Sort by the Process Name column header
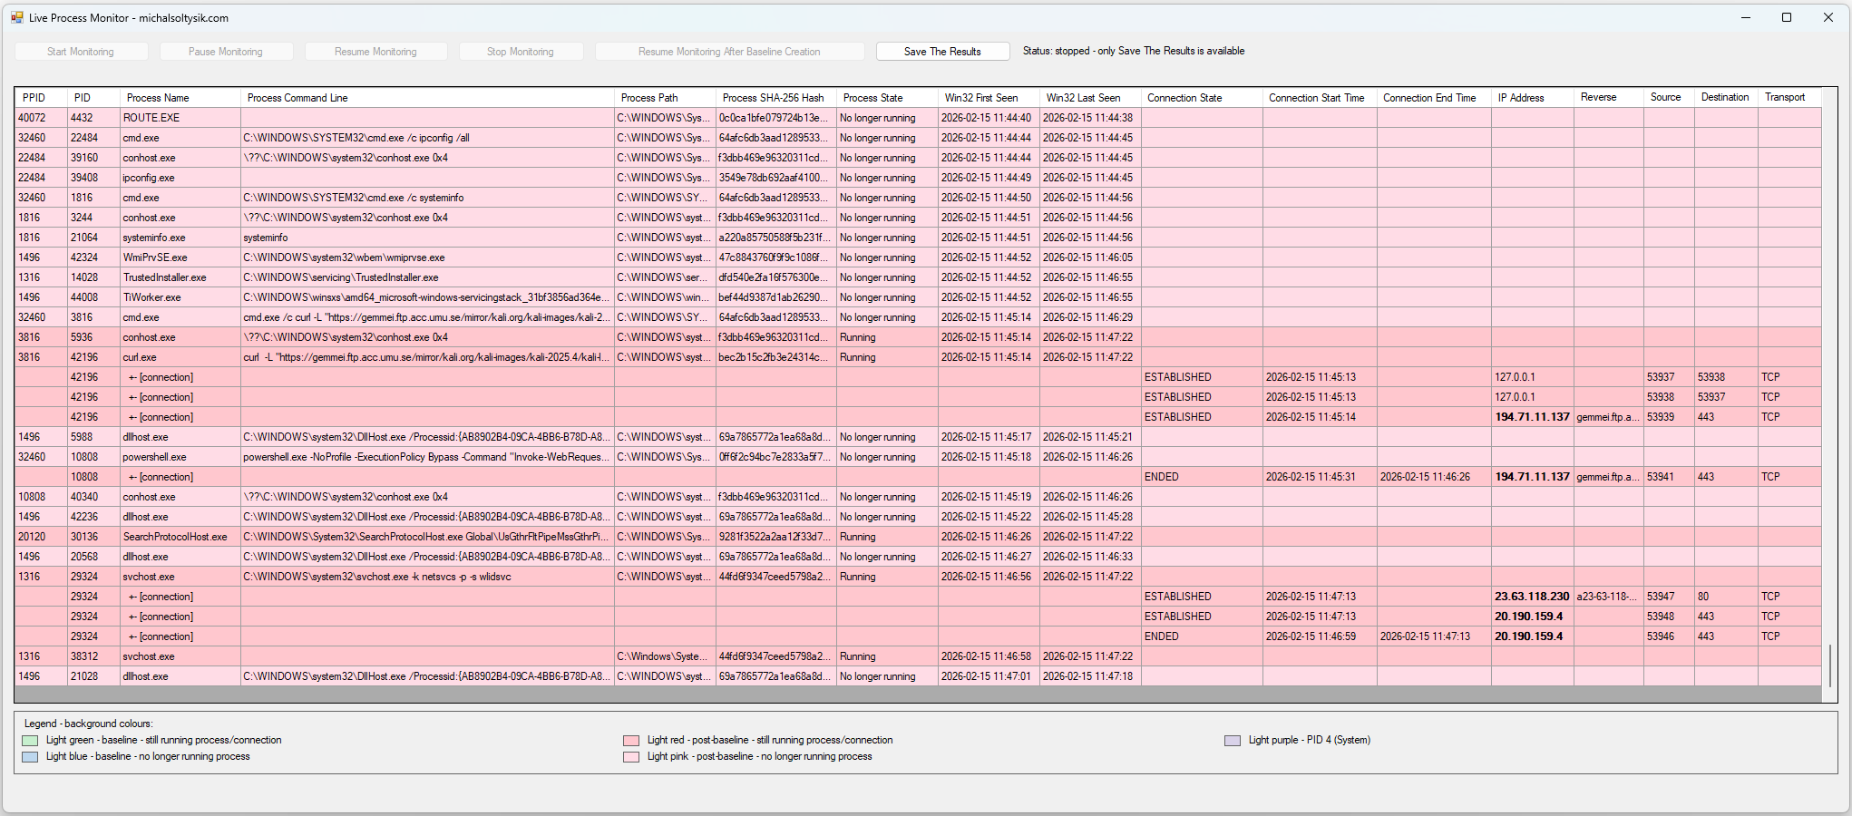1852x816 pixels. [x=158, y=98]
